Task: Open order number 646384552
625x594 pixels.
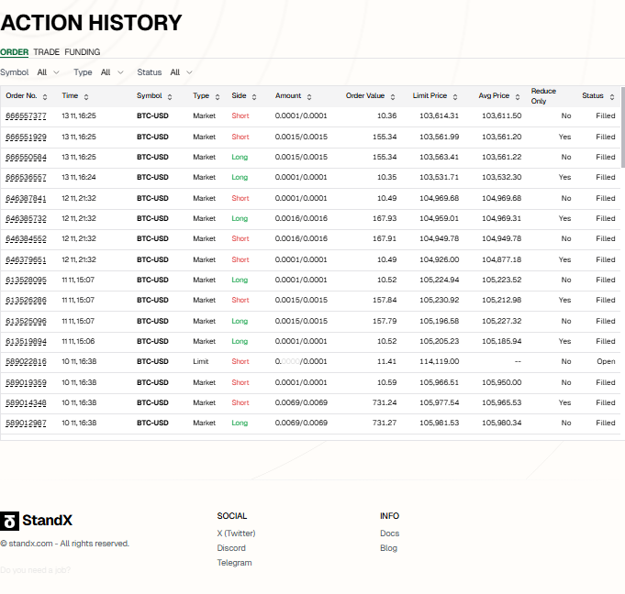Action: tap(26, 239)
